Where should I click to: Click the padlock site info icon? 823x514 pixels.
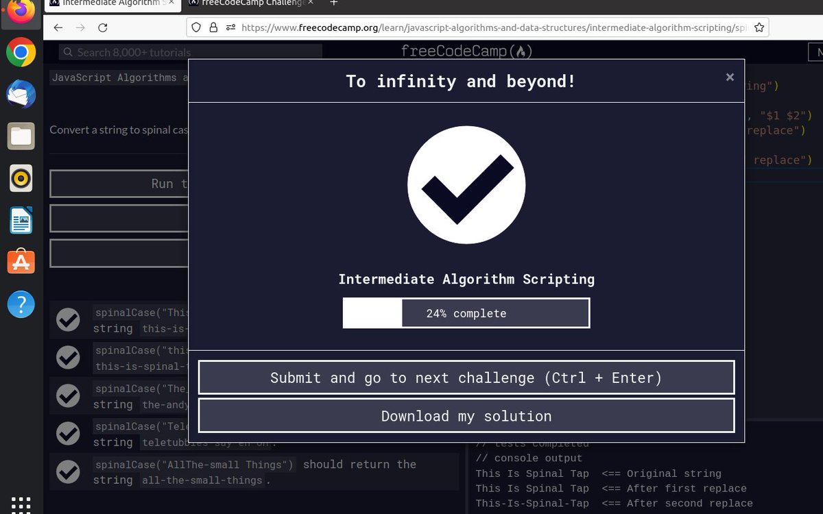point(213,27)
